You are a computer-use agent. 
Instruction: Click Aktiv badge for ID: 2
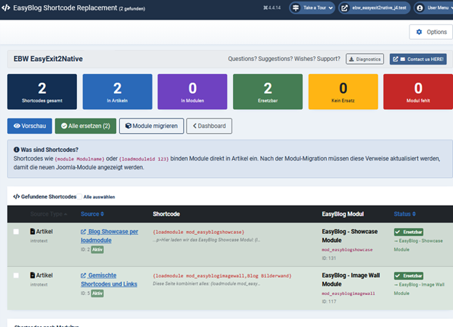point(97,249)
